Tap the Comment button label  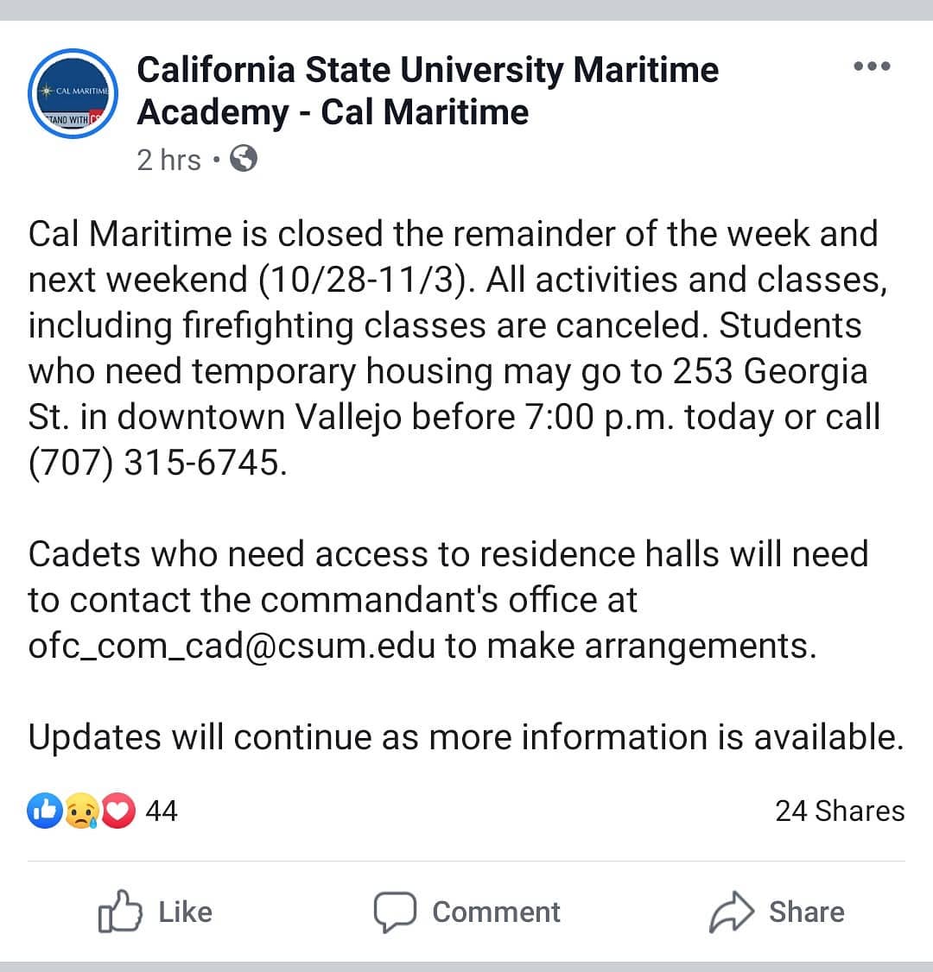496,912
